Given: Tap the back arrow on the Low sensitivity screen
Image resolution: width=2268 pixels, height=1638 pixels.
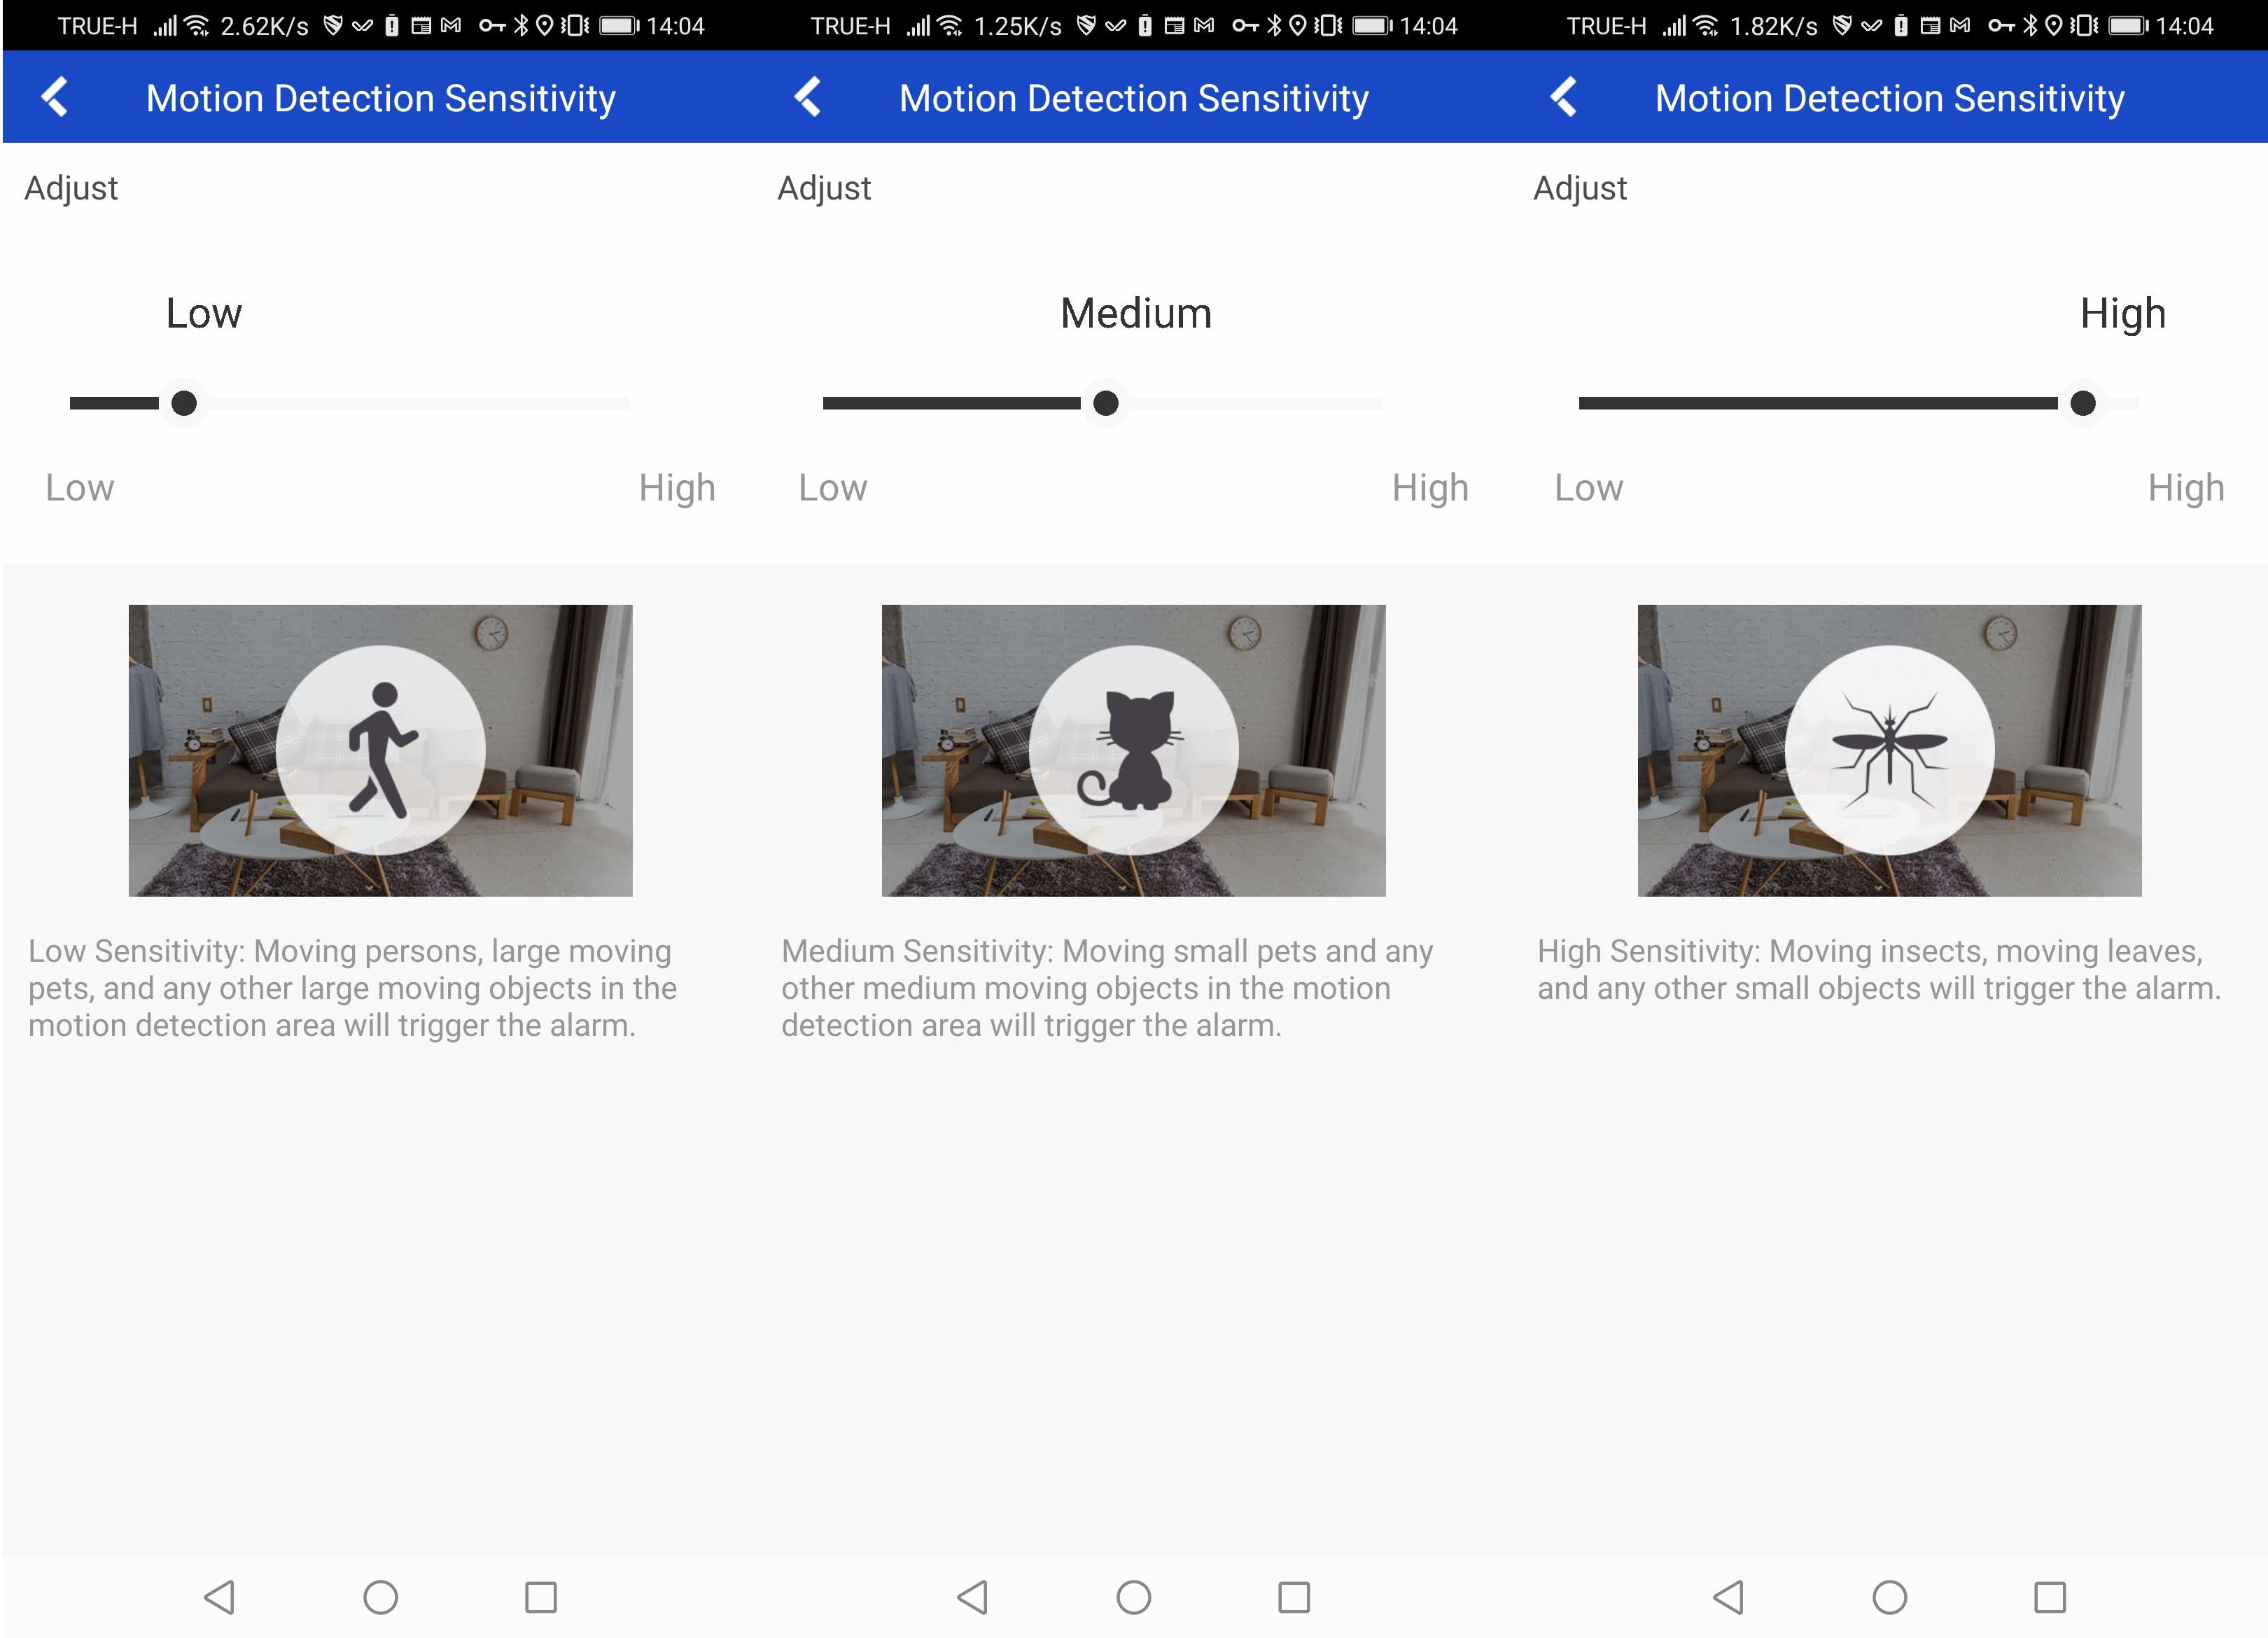Looking at the screenshot, I should click(x=55, y=97).
